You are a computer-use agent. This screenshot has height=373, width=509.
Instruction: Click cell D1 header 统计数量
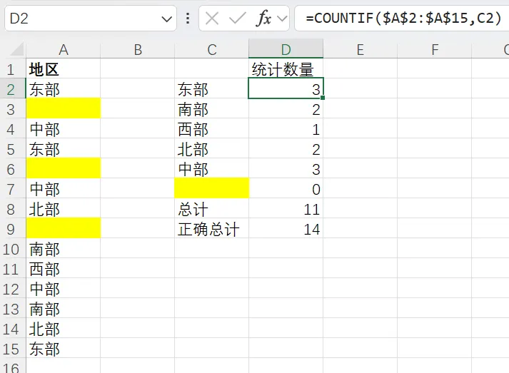(x=286, y=69)
